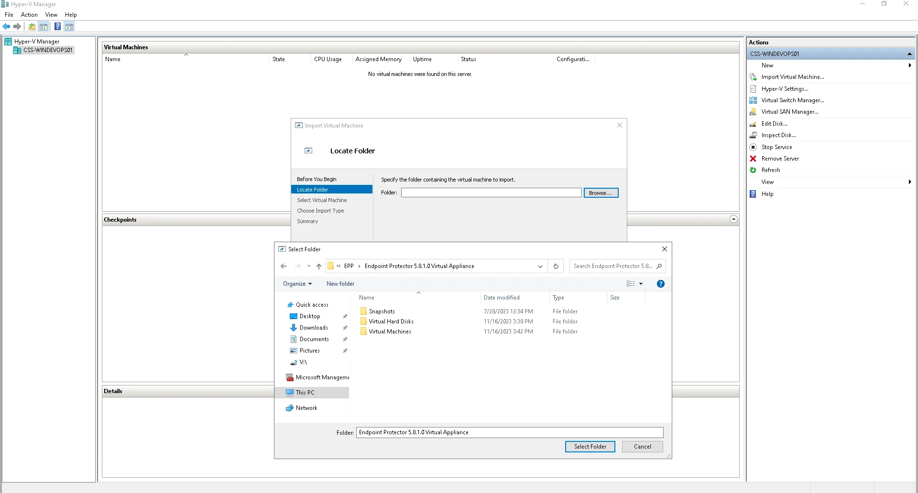Open Virtual SAN Manager action
Viewport: 918px width, 493px height.
789,112
